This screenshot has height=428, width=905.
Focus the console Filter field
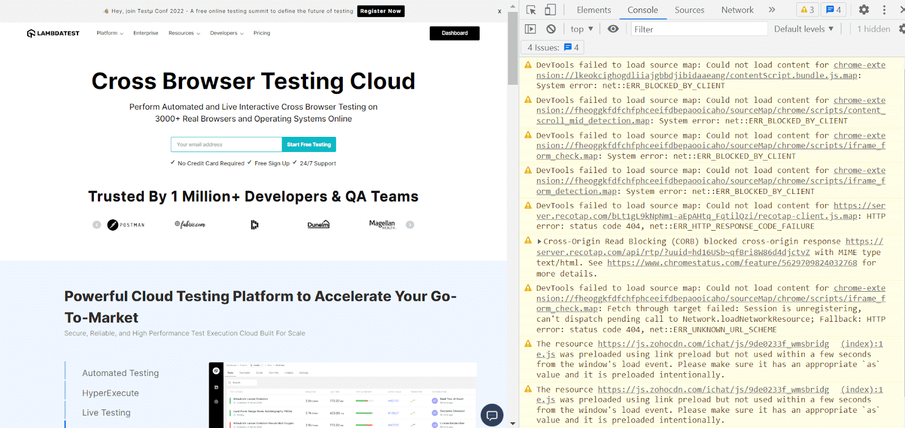pyautogui.click(x=699, y=29)
